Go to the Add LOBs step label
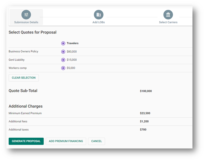This screenshot has height=161, width=205. click(x=98, y=22)
